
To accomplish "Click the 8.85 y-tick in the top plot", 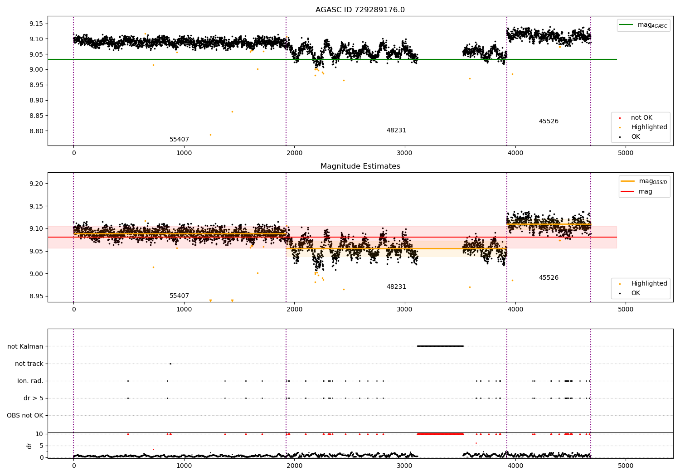I will (35, 116).
